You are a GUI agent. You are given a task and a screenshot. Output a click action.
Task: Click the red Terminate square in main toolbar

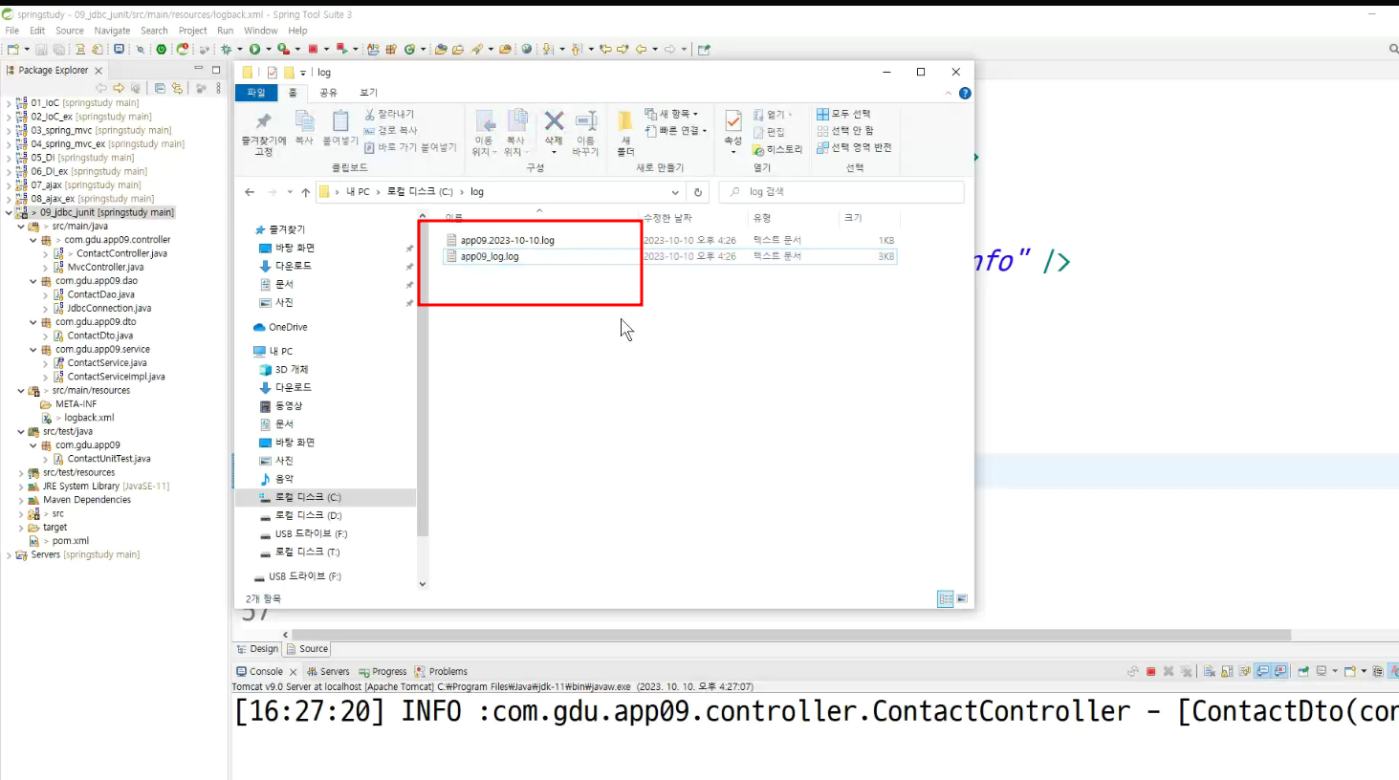pos(313,49)
